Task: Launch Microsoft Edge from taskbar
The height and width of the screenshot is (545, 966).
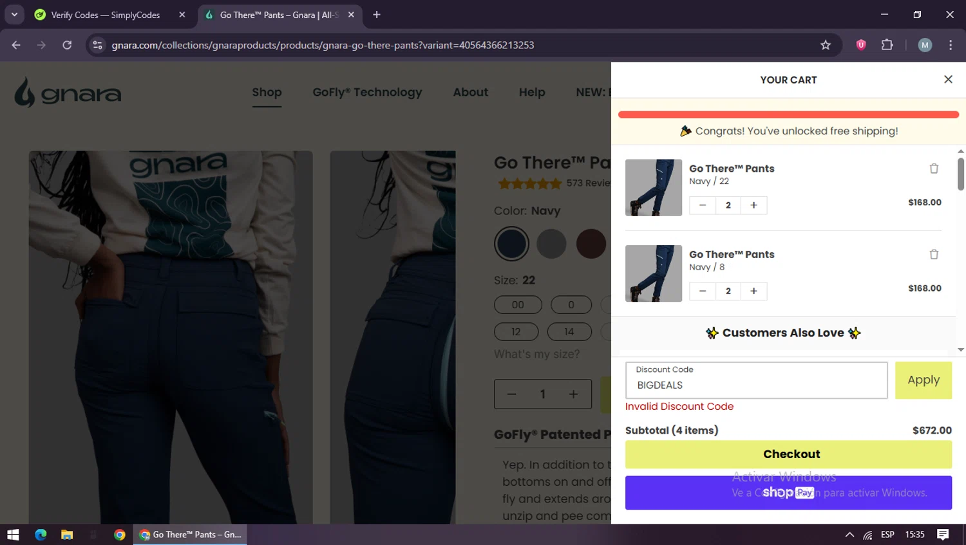Action: 41,535
